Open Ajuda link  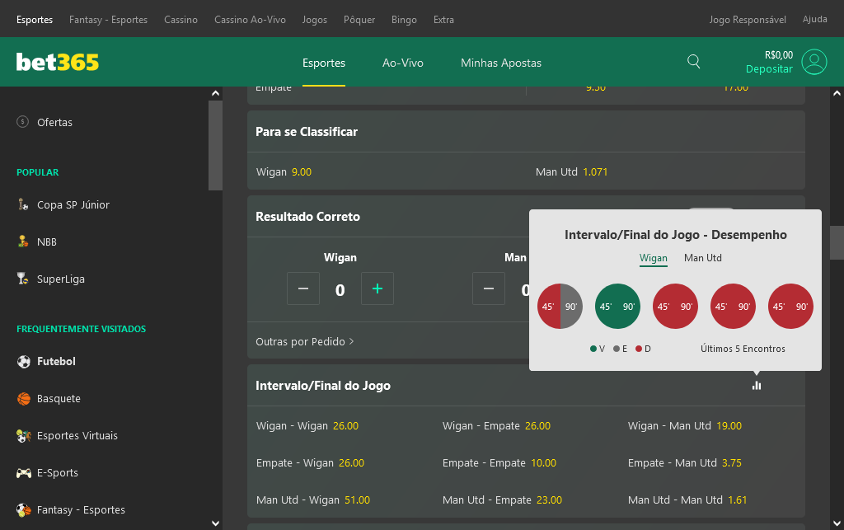(815, 19)
